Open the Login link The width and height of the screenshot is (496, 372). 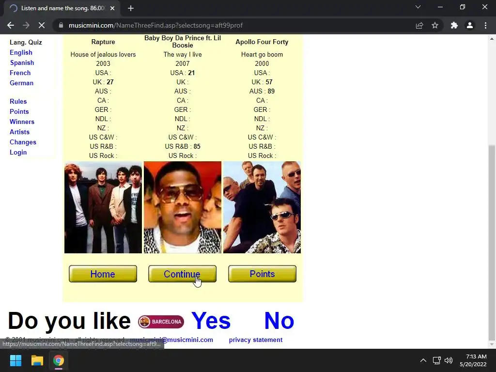[18, 152]
